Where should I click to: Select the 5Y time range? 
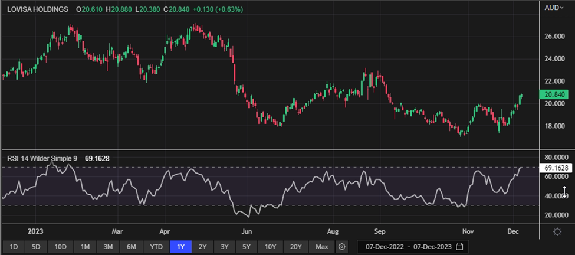tap(247, 247)
